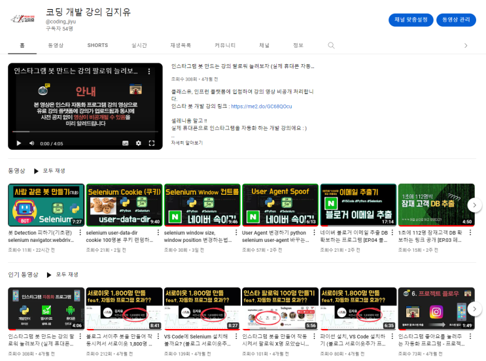486x361 pixels.
Task: Switch to 동영상 tab
Action: 56,45
